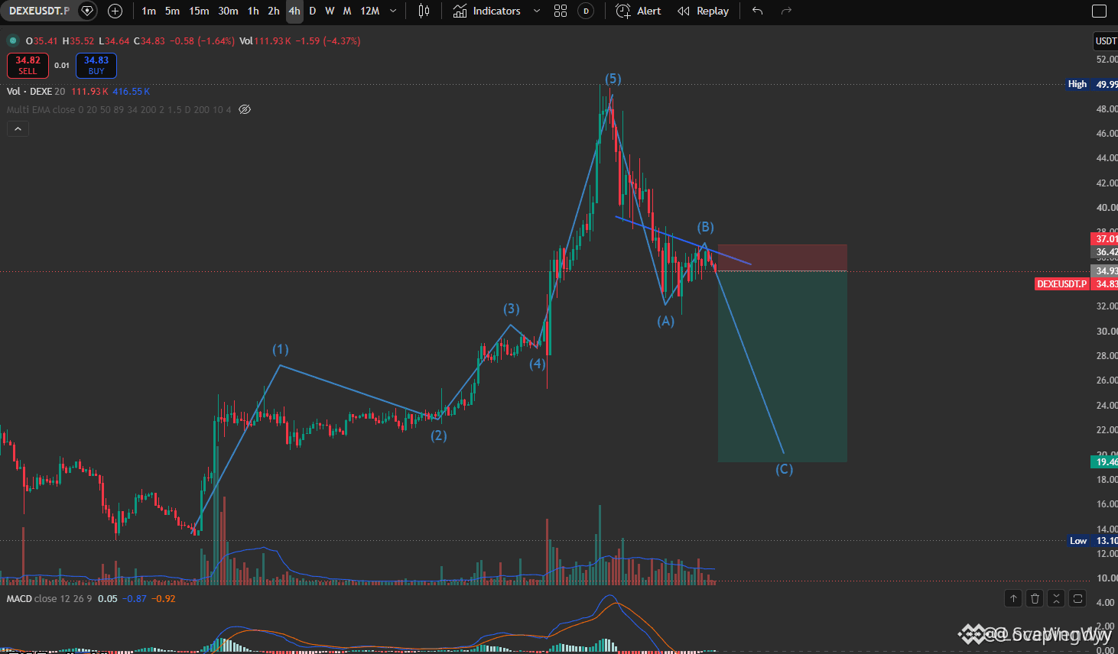Select the green profit zone of the short position
Image resolution: width=1118 pixels, height=654 pixels.
(782, 366)
